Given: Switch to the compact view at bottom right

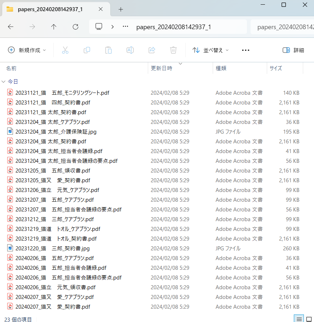Looking at the screenshot, I should coord(309,319).
